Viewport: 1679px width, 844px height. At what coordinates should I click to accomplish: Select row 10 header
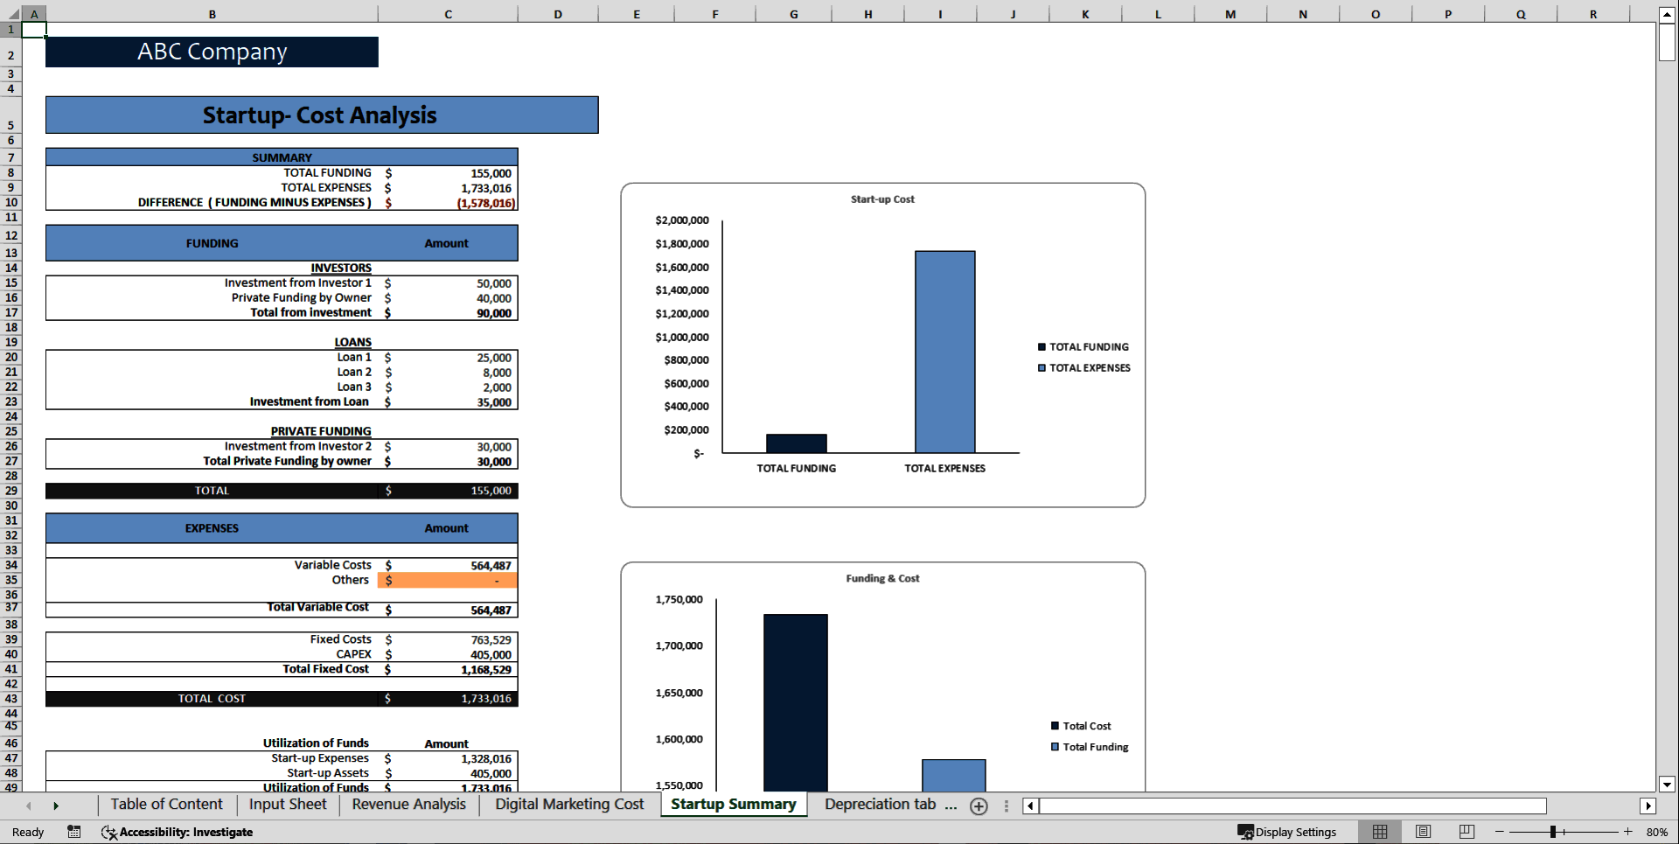click(x=10, y=202)
